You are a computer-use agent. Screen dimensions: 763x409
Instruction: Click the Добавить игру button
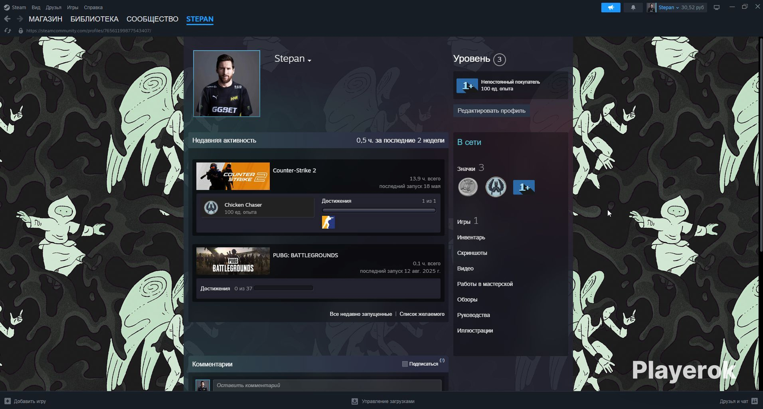(25, 401)
